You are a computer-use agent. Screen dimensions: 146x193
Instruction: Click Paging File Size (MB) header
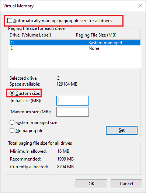tap(96, 35)
